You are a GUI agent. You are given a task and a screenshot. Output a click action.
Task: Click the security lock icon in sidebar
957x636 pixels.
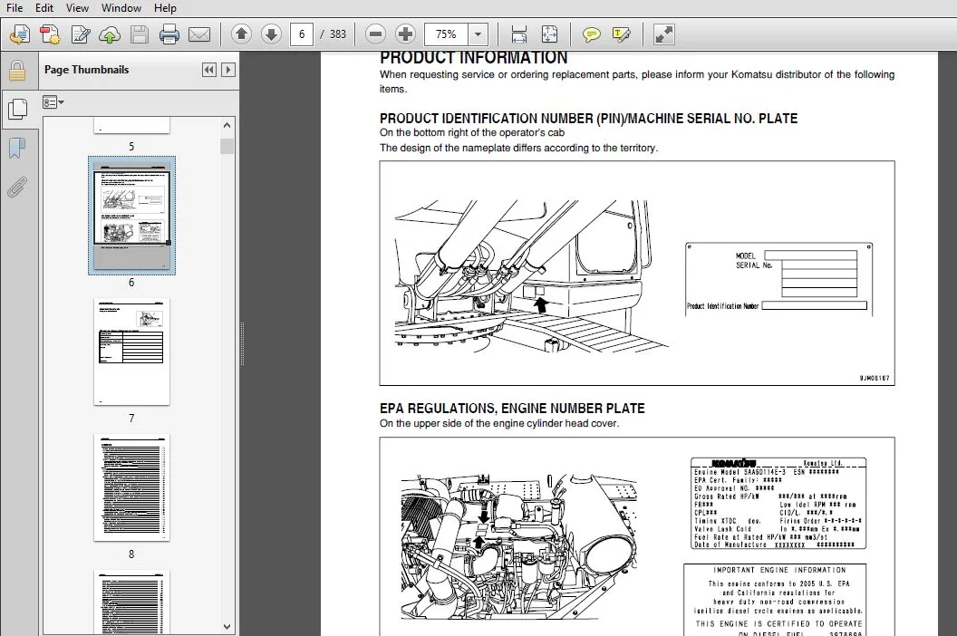click(17, 71)
